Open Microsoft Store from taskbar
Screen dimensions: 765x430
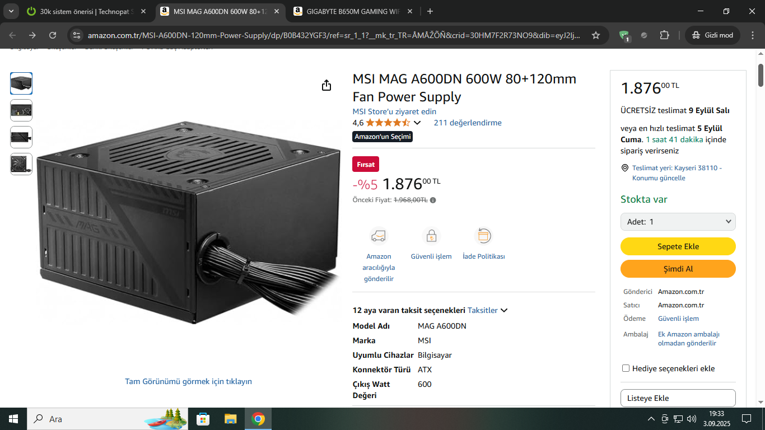tap(203, 419)
